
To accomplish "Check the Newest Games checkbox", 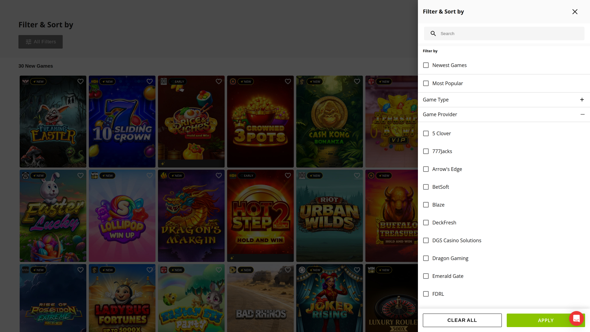I will 426,65.
